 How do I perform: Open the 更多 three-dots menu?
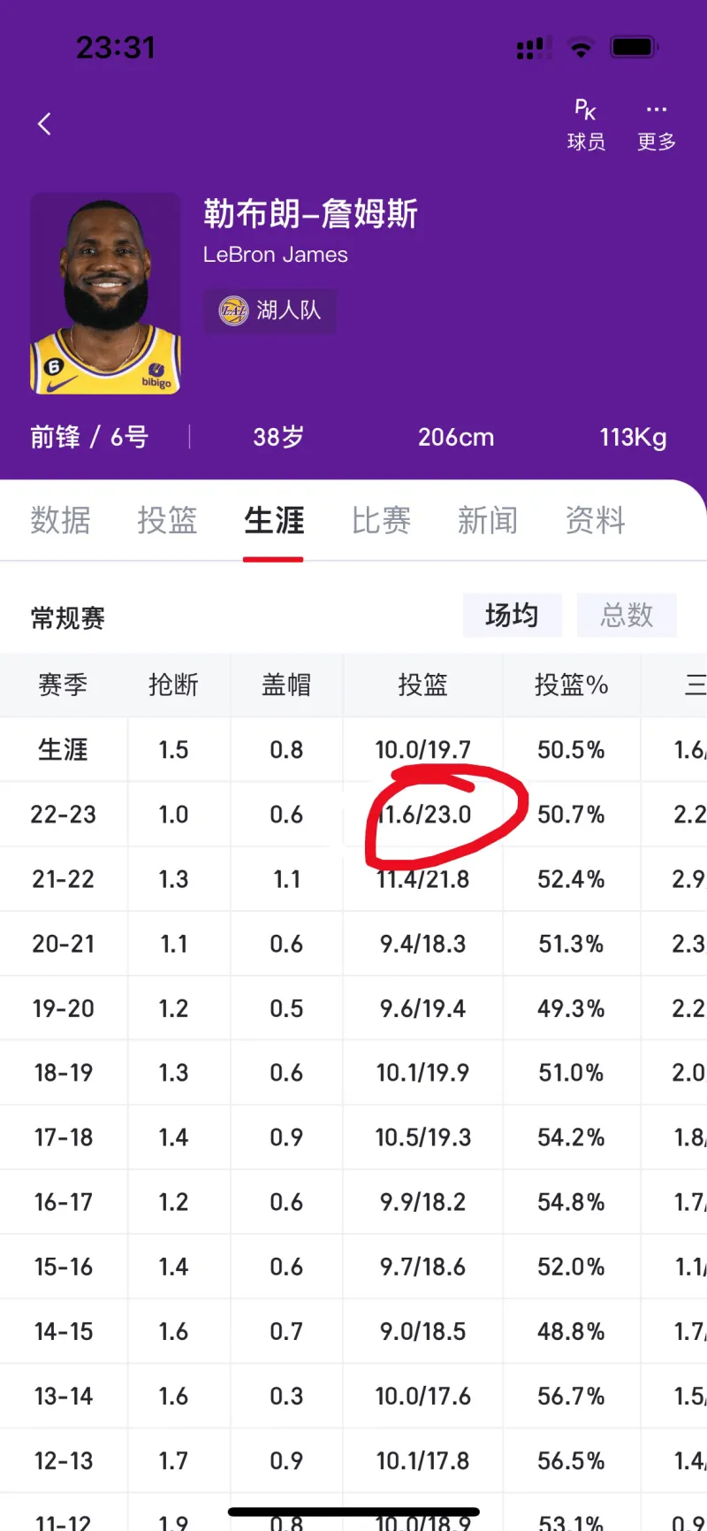[657, 125]
